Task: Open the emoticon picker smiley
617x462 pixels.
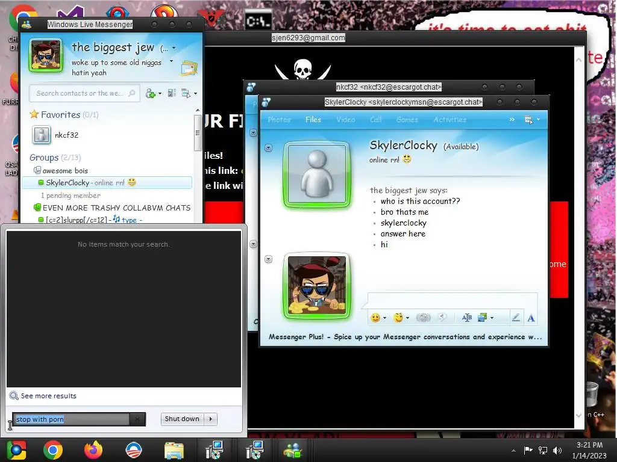Action: point(375,318)
